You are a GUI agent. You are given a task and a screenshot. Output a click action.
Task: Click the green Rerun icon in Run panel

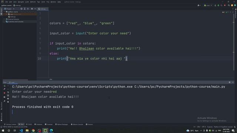point(4,86)
